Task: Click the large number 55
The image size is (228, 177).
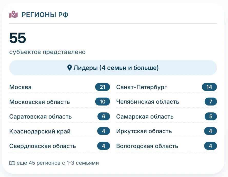Action: (18, 38)
